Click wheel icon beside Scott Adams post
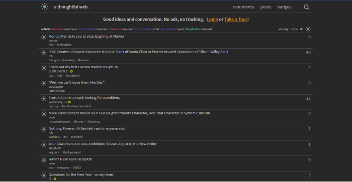Image resolution: width=352 pixels, height=182 pixels. (44, 99)
